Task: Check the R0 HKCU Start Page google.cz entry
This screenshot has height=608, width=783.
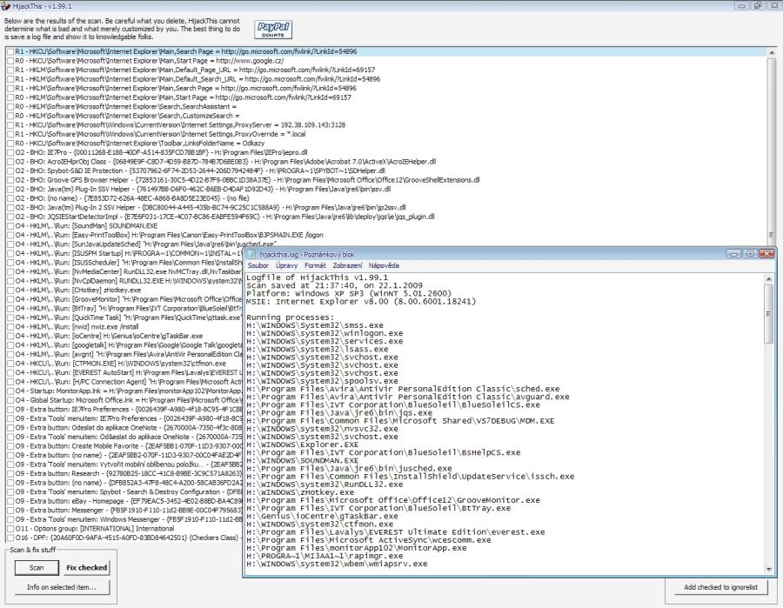Action: click(10, 61)
